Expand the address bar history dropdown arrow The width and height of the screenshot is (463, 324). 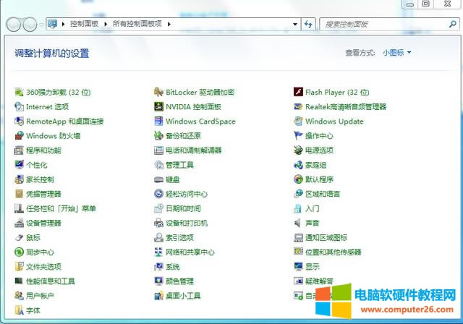click(x=295, y=24)
